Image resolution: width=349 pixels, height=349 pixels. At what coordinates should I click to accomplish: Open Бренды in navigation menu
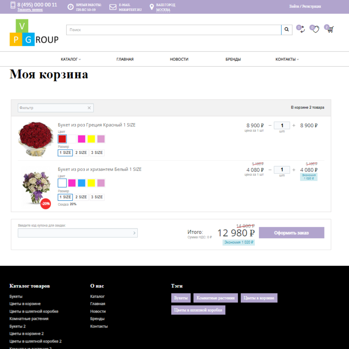(233, 59)
